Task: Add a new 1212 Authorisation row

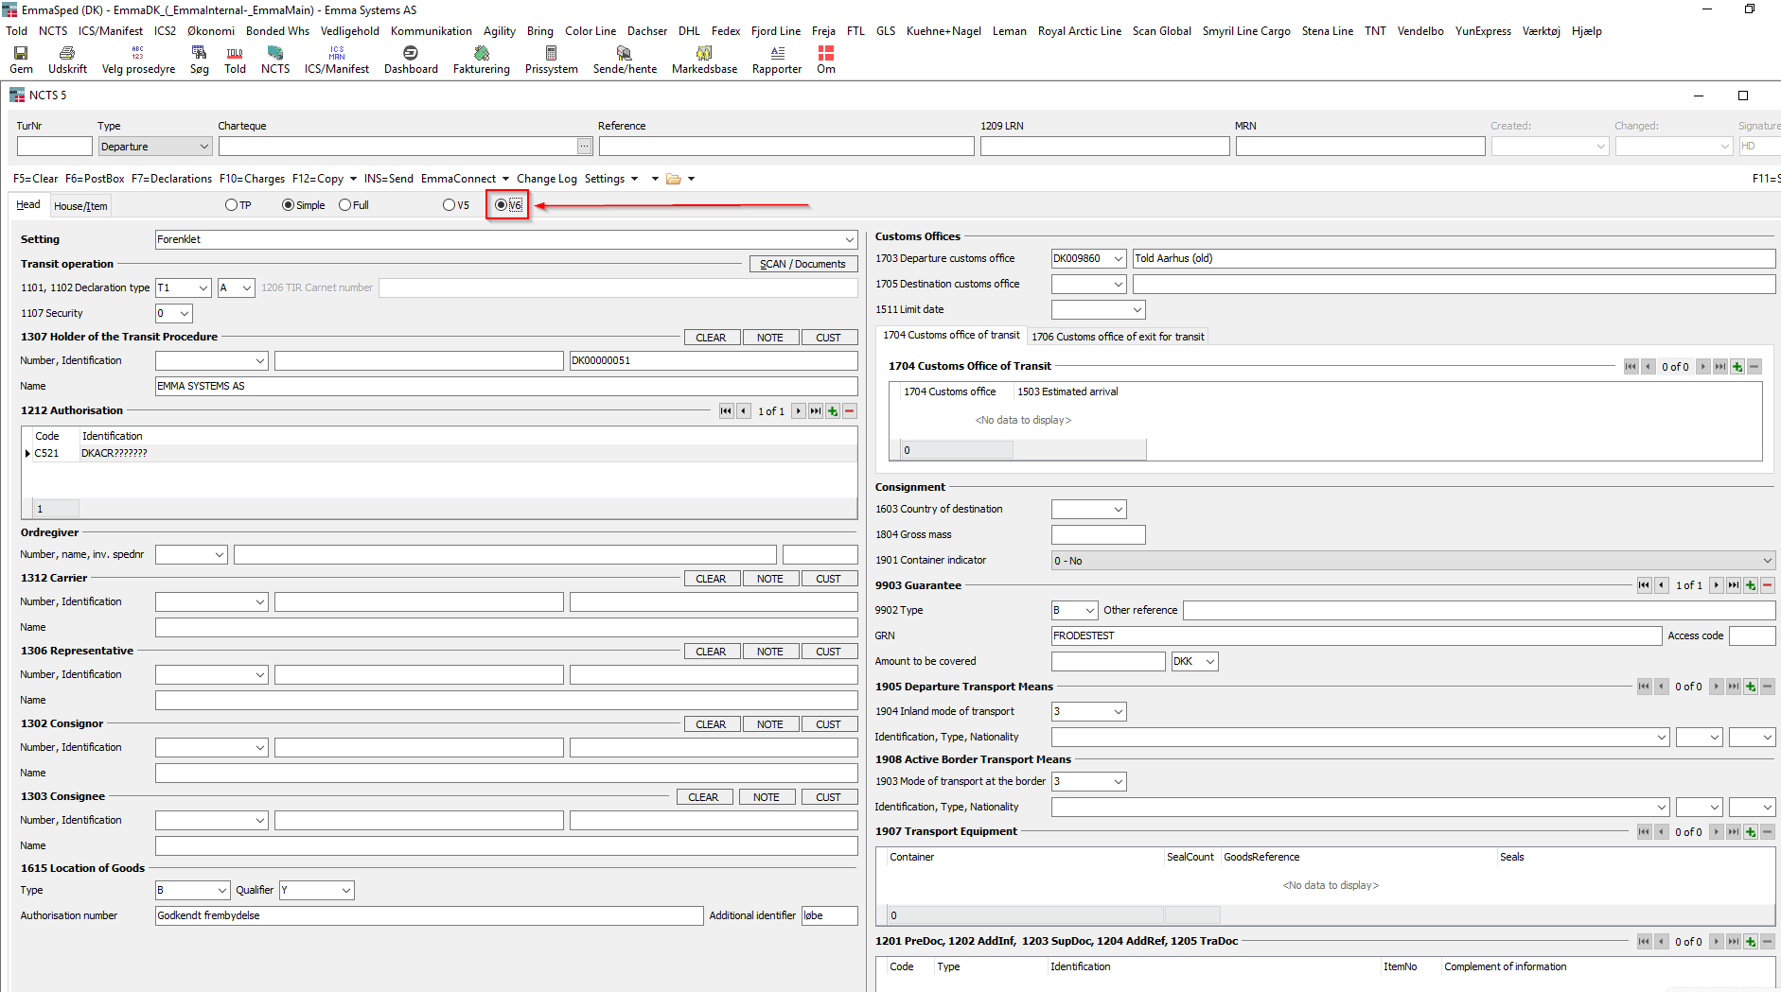Action: tap(833, 411)
